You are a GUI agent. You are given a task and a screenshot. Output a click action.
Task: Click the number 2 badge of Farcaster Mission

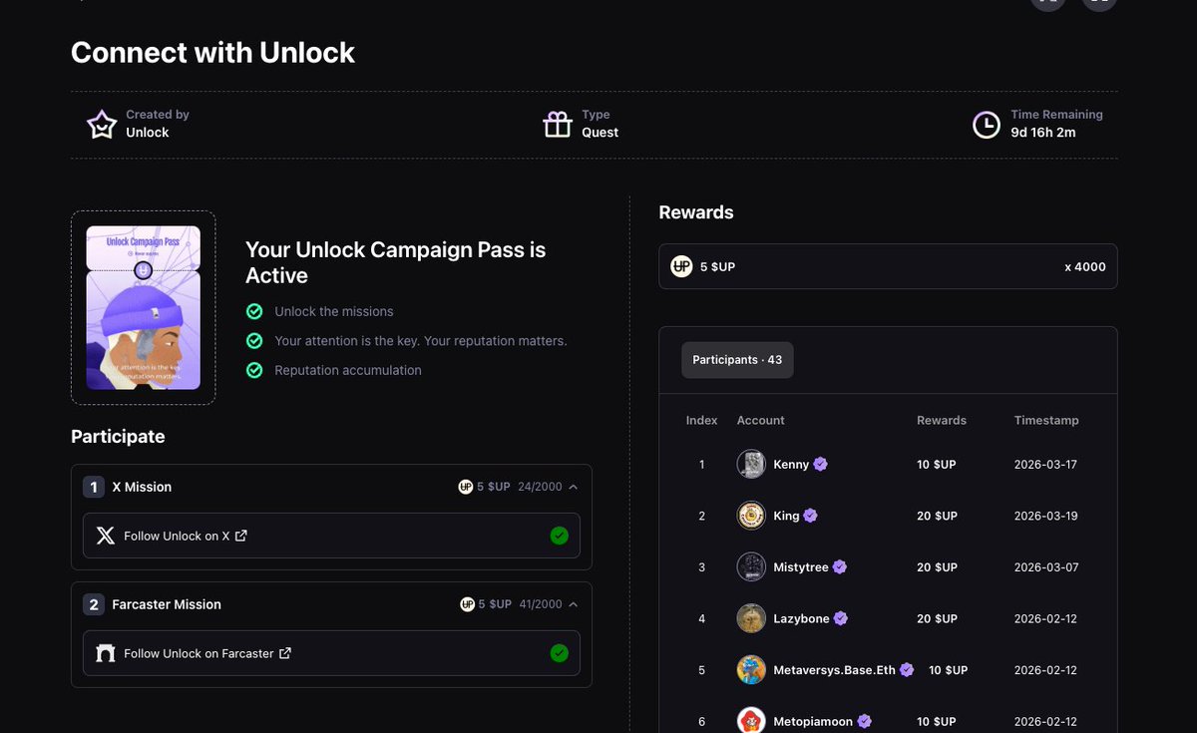[x=94, y=604]
